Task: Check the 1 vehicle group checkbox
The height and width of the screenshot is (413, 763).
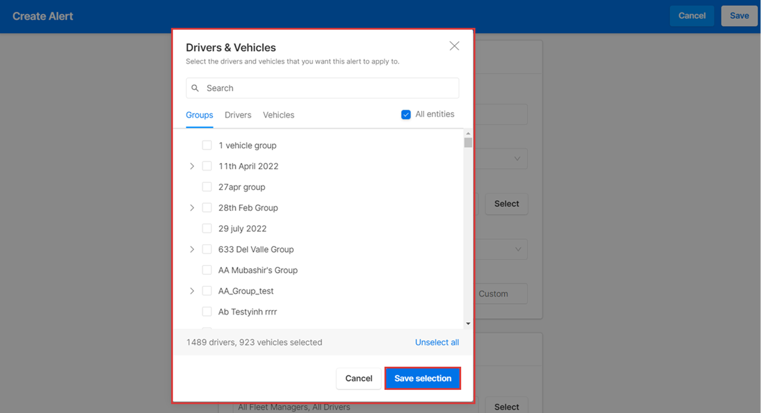Action: point(206,145)
